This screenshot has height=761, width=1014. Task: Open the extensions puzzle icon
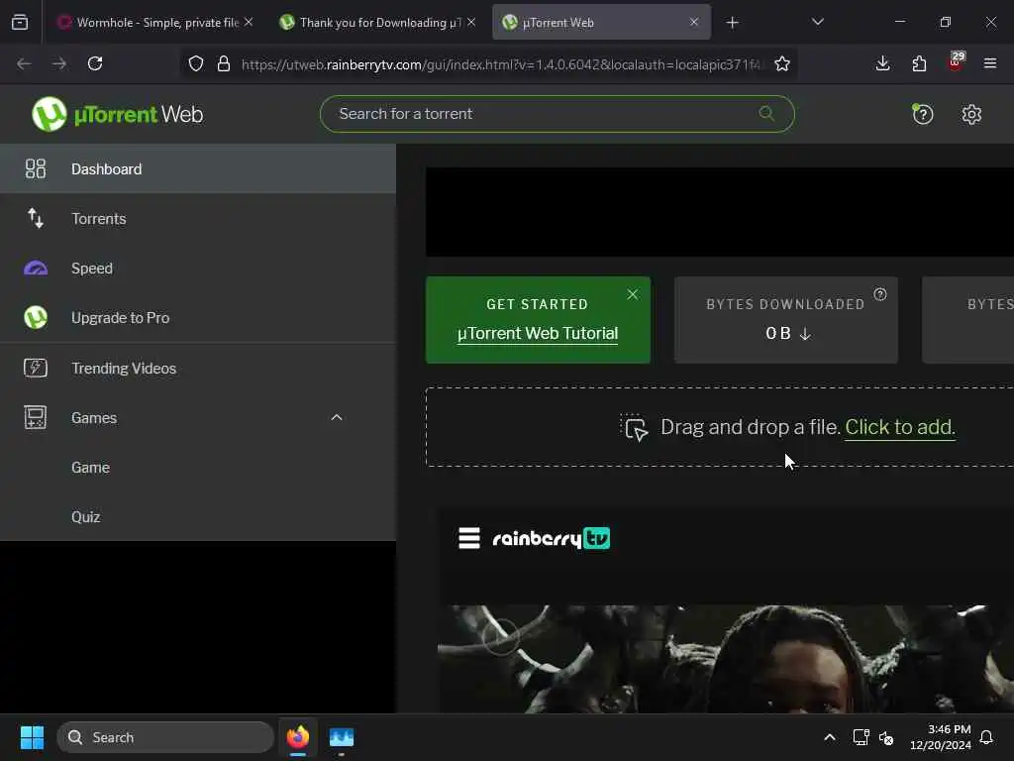click(919, 63)
